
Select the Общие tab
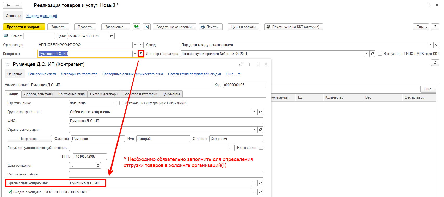(13, 94)
